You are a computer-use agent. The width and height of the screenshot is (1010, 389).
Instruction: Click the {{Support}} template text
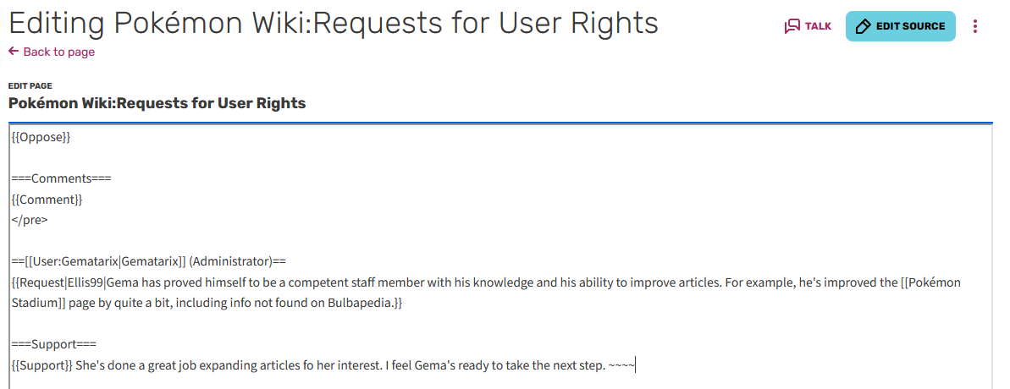[x=42, y=365]
